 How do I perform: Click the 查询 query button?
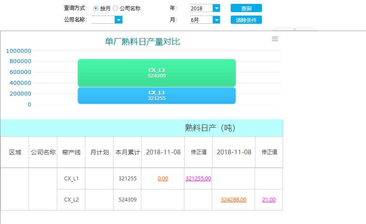tap(246, 8)
